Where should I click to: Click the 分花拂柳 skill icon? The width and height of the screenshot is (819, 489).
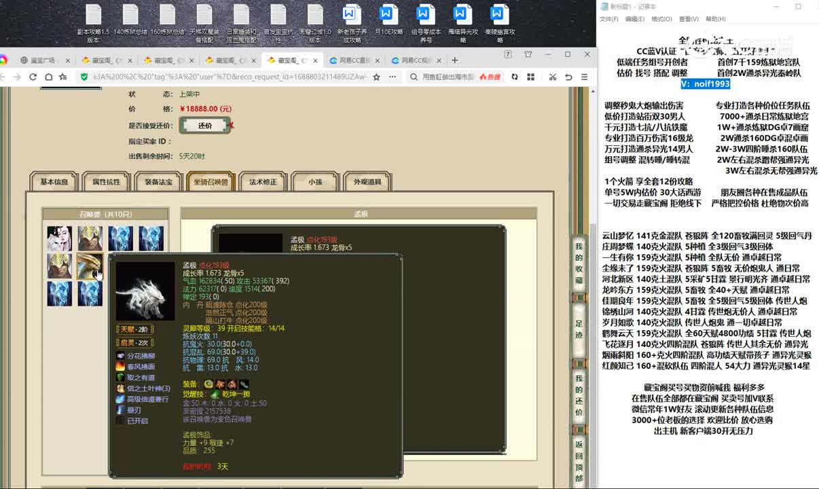click(120, 356)
